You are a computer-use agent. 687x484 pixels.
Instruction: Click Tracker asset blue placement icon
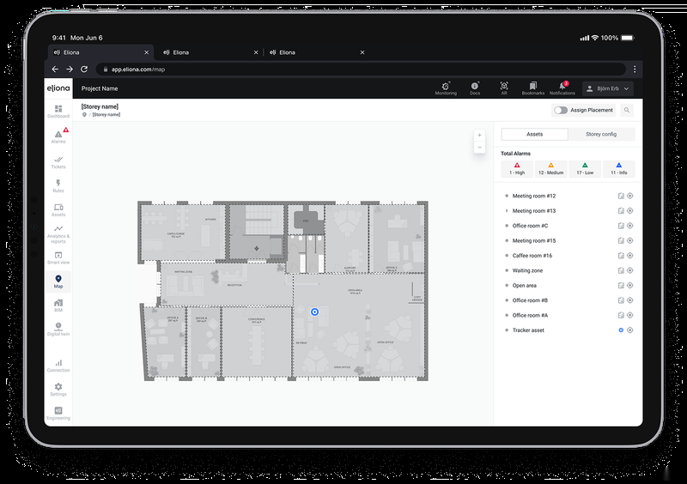621,330
